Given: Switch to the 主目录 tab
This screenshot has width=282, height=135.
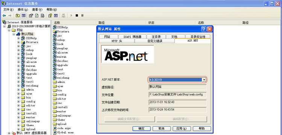Looking at the screenshot, I should (x=156, y=37).
